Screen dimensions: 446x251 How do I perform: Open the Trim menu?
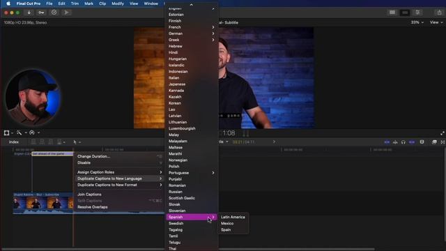tap(75, 3)
